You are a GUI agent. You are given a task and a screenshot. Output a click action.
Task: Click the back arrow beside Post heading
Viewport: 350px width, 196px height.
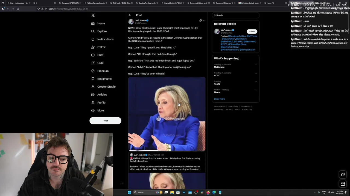(130, 15)
